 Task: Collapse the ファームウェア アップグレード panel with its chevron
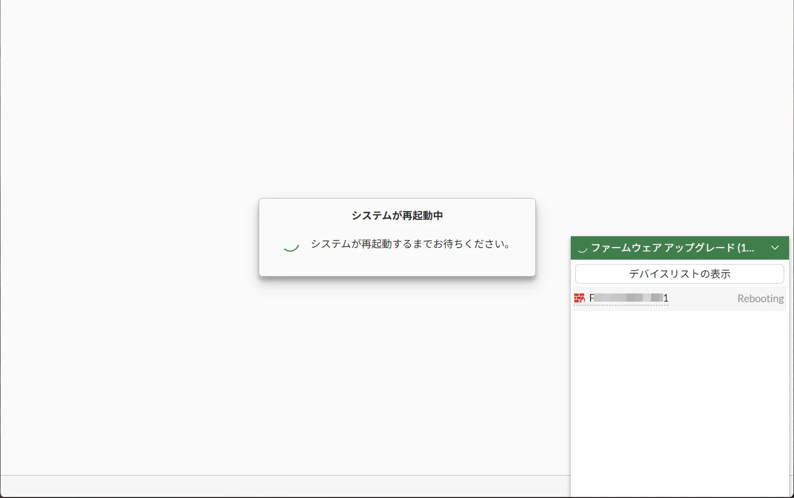[774, 248]
